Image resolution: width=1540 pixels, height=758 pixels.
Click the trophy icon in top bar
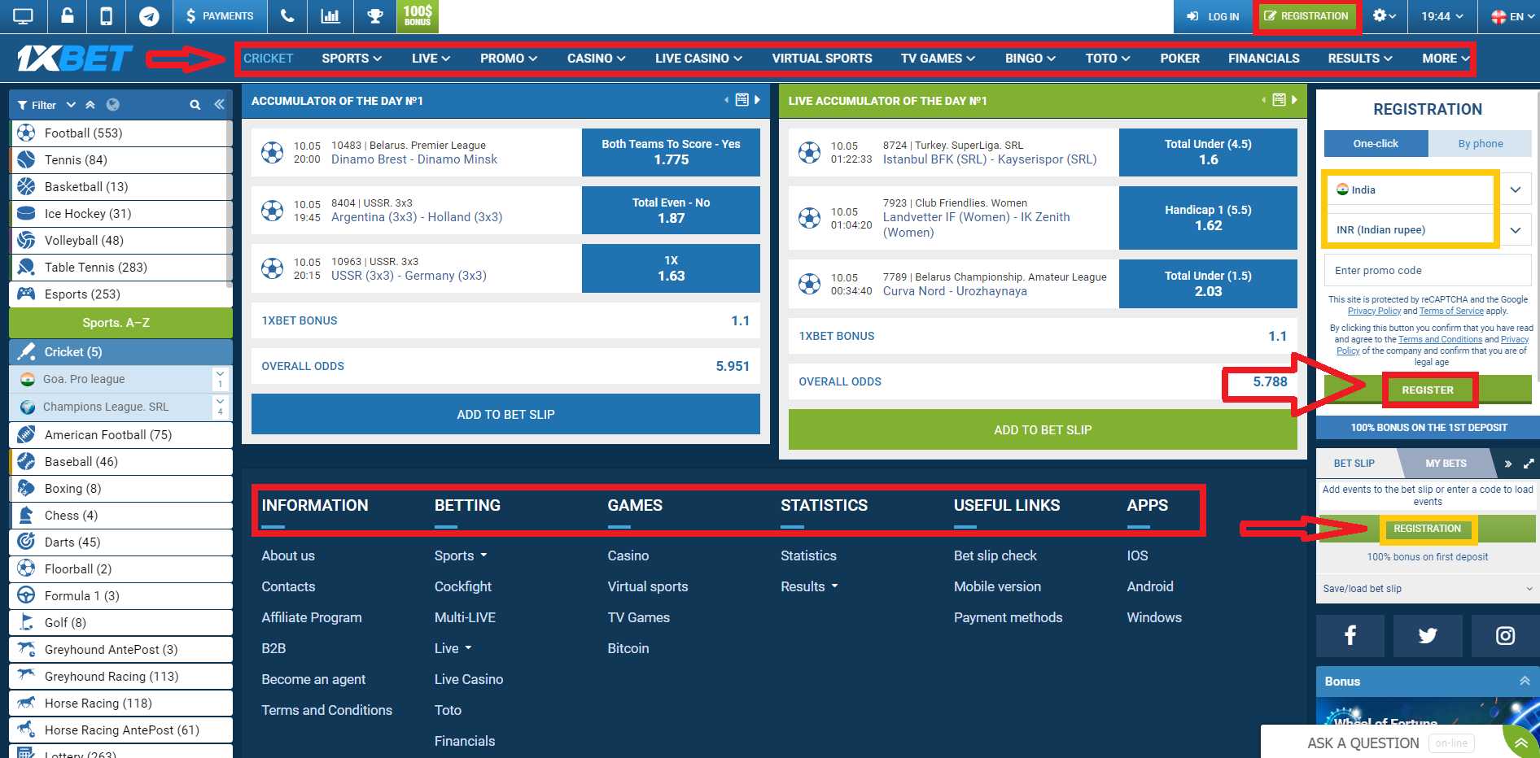click(375, 16)
